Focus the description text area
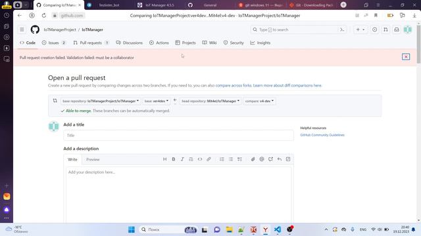 point(178,195)
